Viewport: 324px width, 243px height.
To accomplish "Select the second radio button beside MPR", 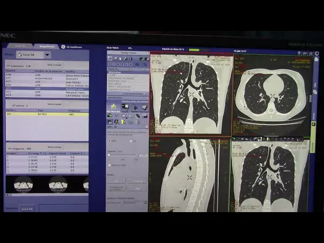I will (x=131, y=141).
